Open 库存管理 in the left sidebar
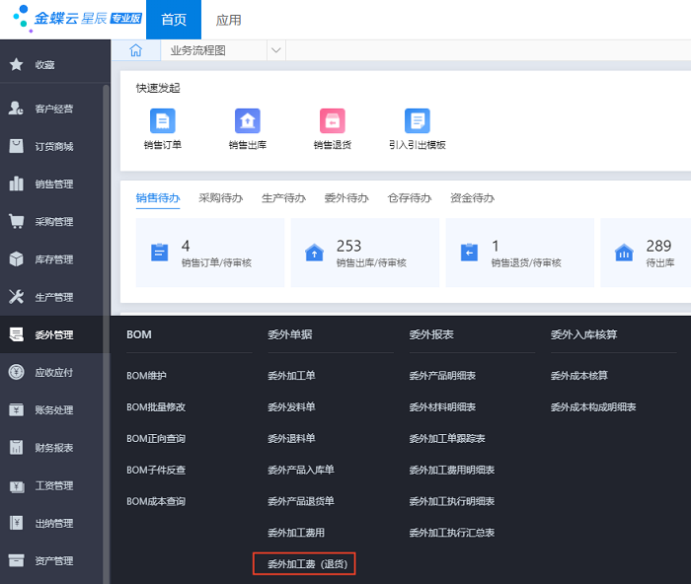This screenshot has height=584, width=691. tap(53, 259)
